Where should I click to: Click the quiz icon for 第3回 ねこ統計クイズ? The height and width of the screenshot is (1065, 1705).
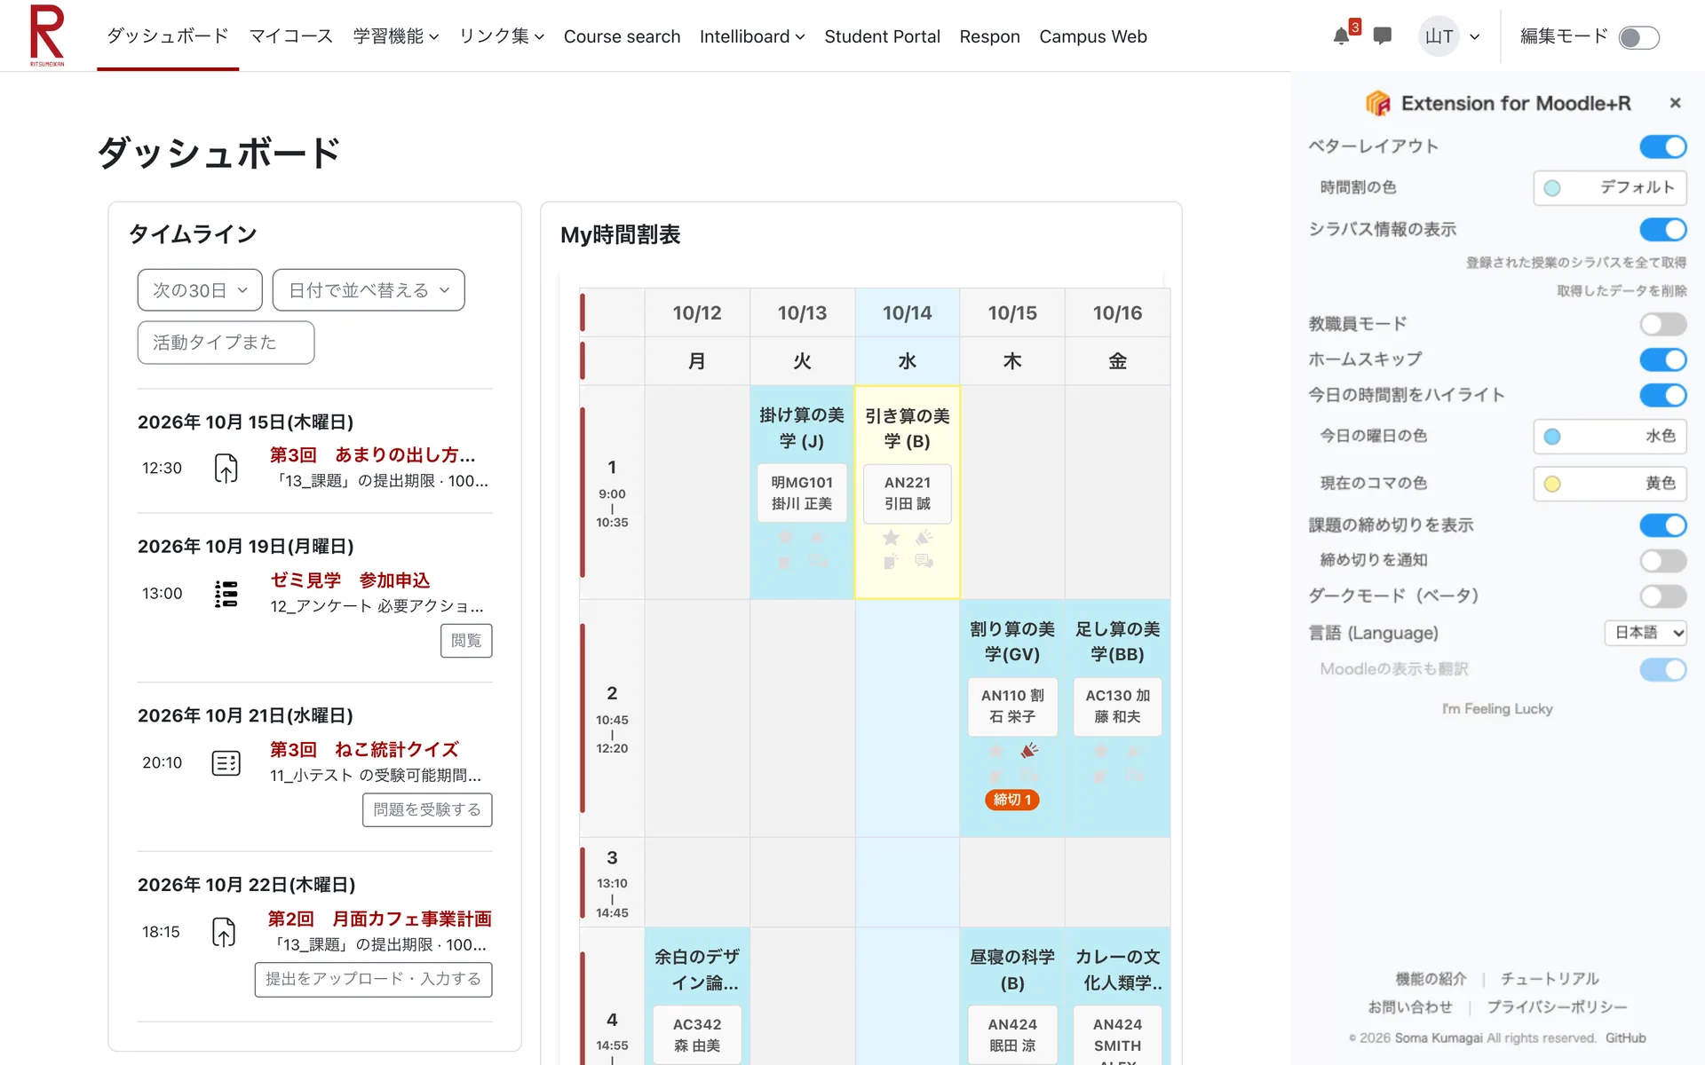226,762
